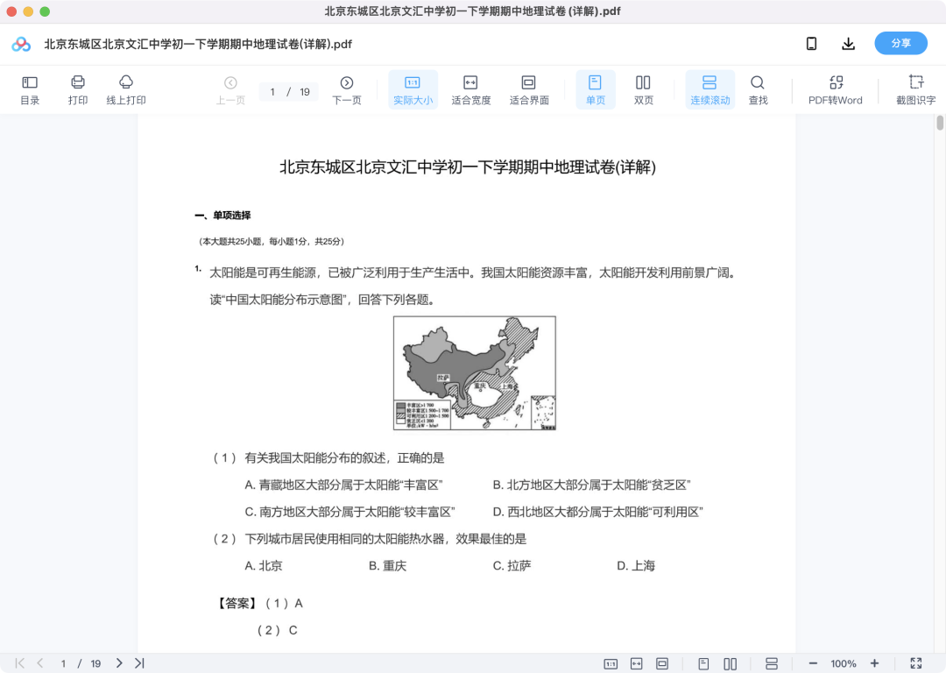Toggle 连续滚动 continuous scrolling
946x673 pixels.
[709, 90]
